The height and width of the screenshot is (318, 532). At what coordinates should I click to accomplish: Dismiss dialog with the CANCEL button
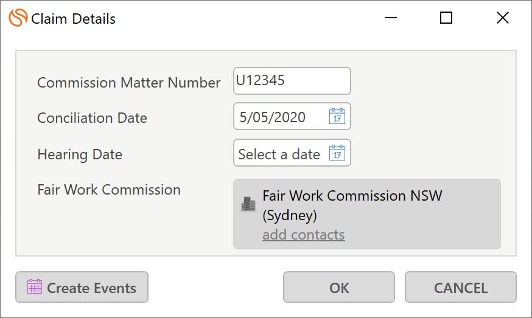click(x=461, y=287)
